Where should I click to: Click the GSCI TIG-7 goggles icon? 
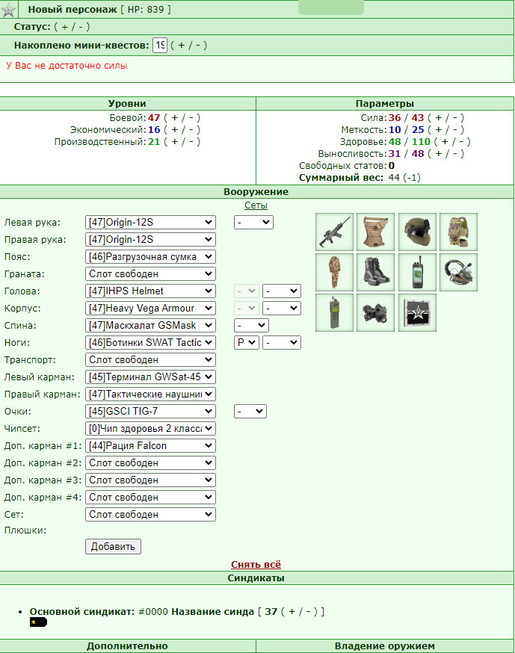pos(375,313)
